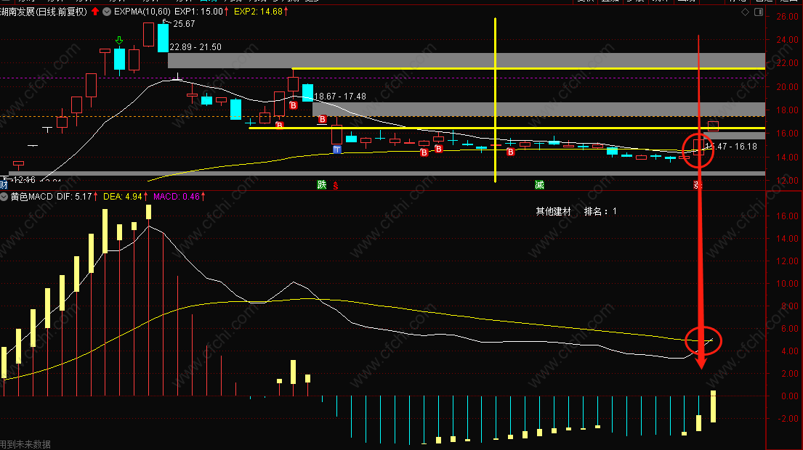Select the 湖南发展(日线.前复权) chart title
This screenshot has width=803, height=450.
point(44,12)
